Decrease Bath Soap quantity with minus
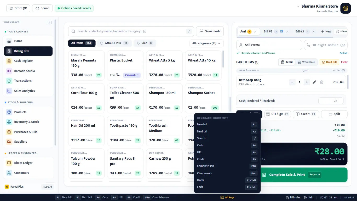357x201 pixels. tap(292, 82)
